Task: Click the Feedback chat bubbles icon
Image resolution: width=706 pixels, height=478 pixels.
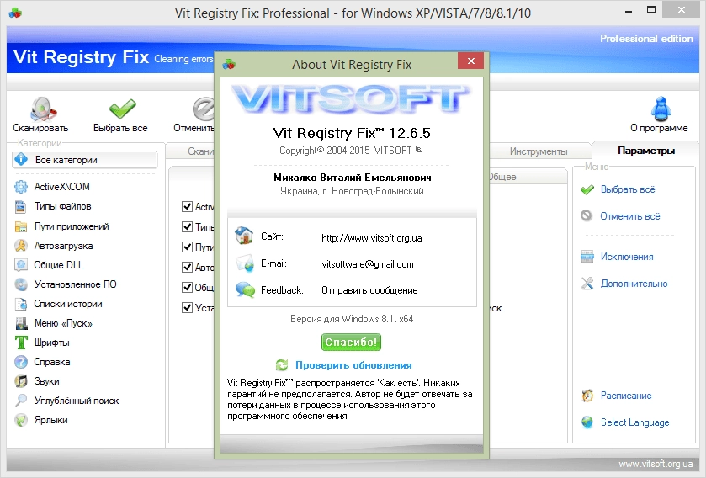Action: click(x=246, y=289)
